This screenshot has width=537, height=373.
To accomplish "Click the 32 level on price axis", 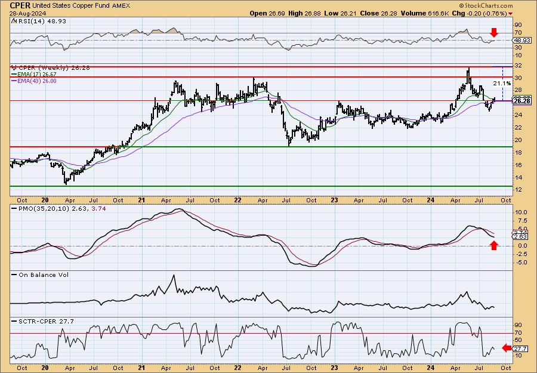I will (518, 66).
